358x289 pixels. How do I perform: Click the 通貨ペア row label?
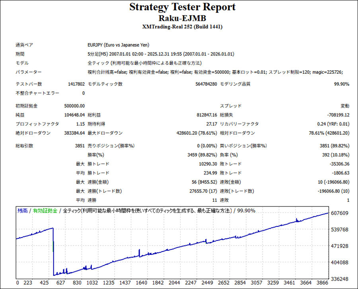24,45
